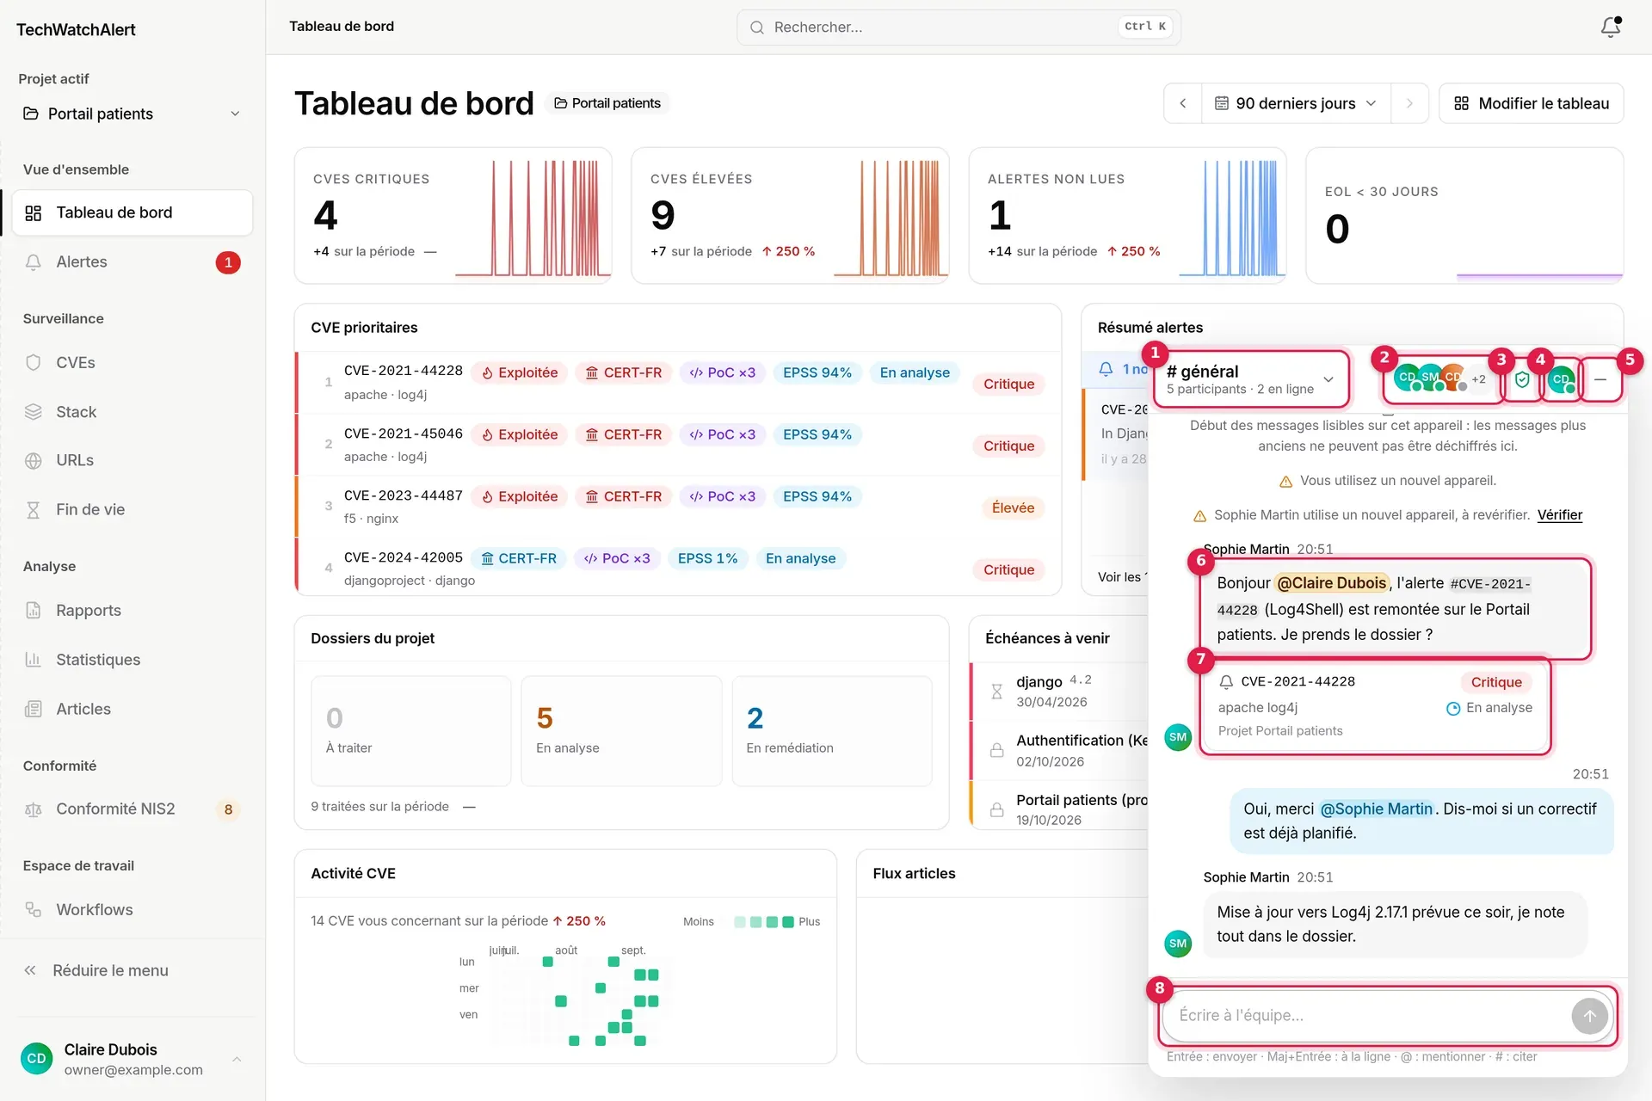
Task: Open the Stack page from the sidebar
Action: [x=133, y=412]
